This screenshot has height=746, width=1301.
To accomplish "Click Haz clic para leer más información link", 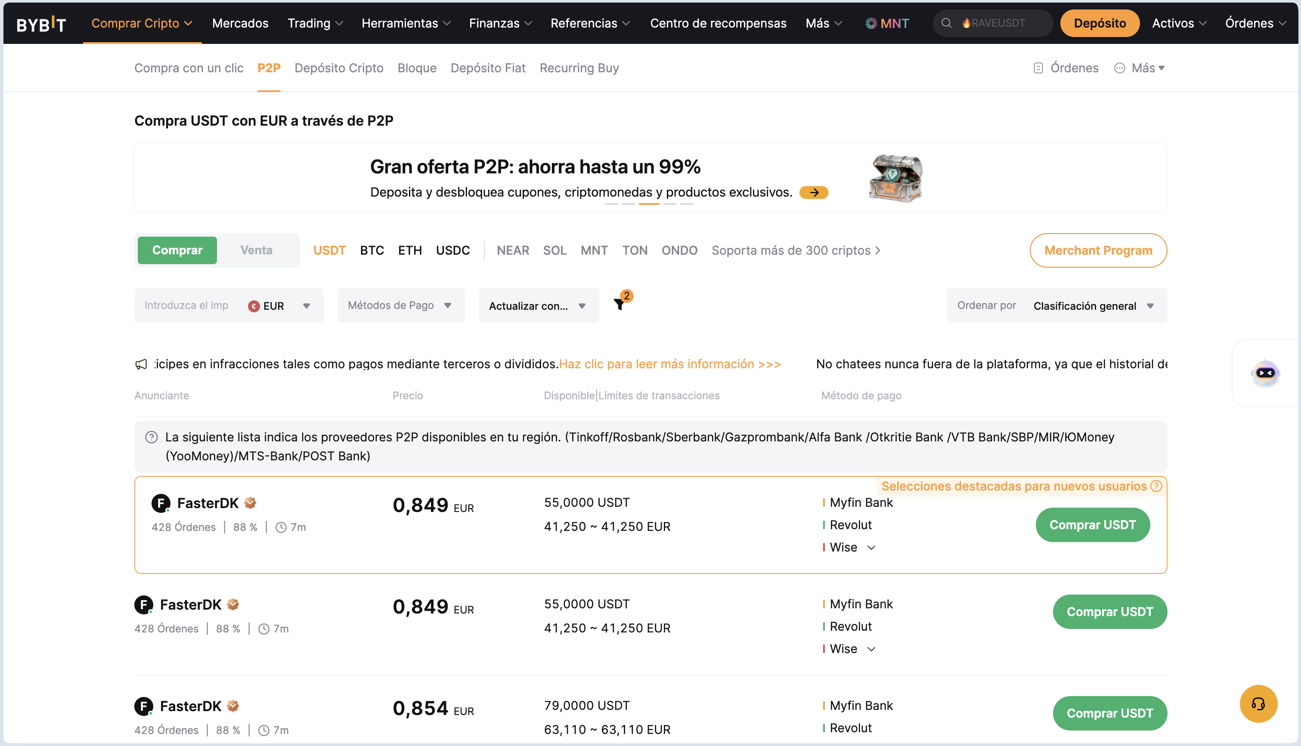I will coord(670,364).
